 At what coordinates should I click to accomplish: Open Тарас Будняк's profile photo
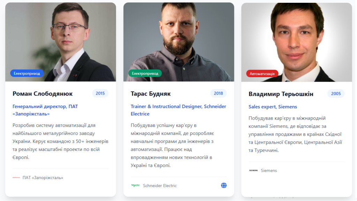179,42
